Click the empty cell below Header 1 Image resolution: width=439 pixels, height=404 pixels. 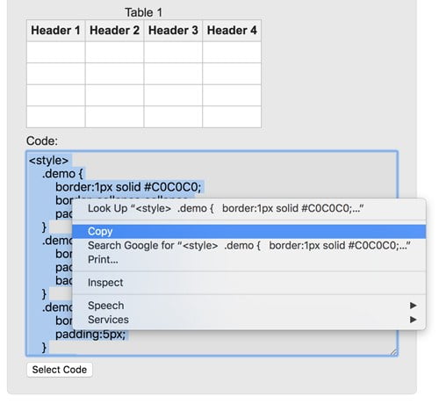click(56, 52)
